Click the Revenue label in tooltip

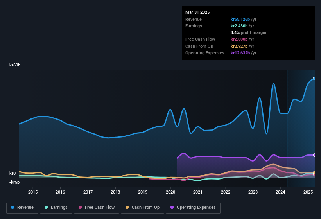194,19
